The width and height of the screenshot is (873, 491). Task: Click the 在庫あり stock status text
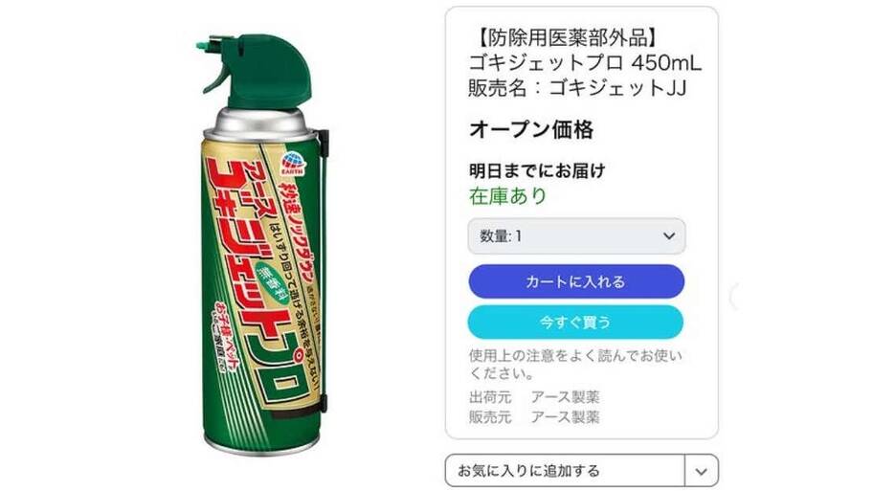click(507, 196)
